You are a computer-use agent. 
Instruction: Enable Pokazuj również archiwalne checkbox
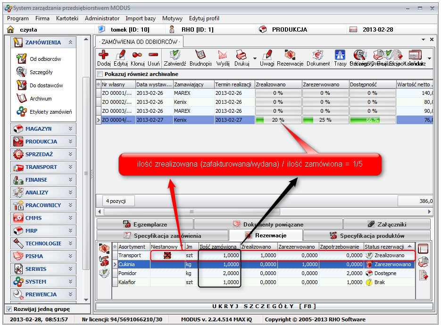click(100, 74)
